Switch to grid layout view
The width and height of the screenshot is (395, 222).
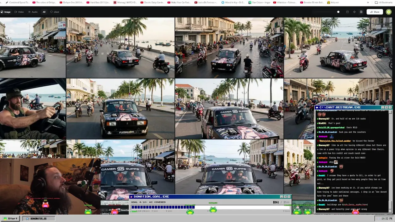pos(361,12)
